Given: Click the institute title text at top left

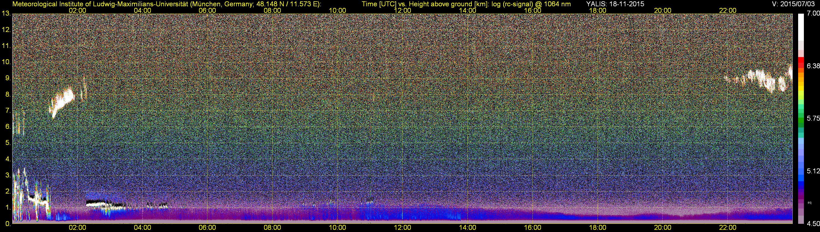Looking at the screenshot, I should point(167,4).
